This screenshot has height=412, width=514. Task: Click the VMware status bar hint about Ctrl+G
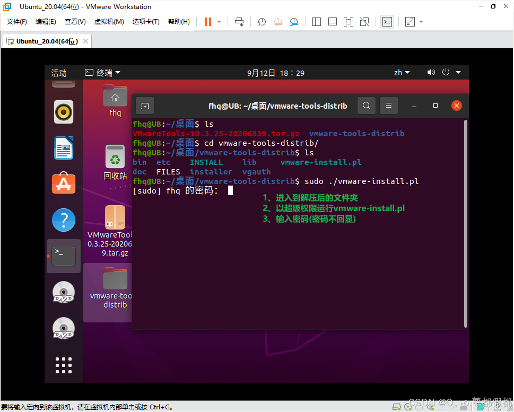click(87, 407)
